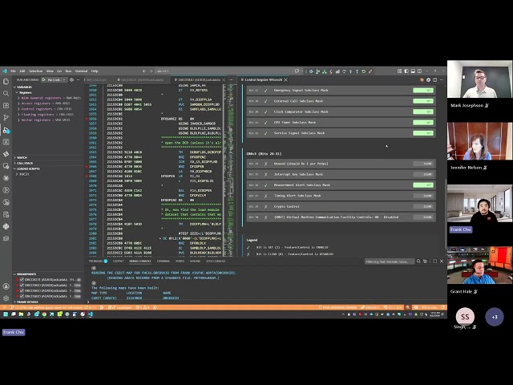This screenshot has height=385, width=513.
Task: Click the orange icon in Control Register tab bar
Action: pyautogui.click(x=422, y=79)
